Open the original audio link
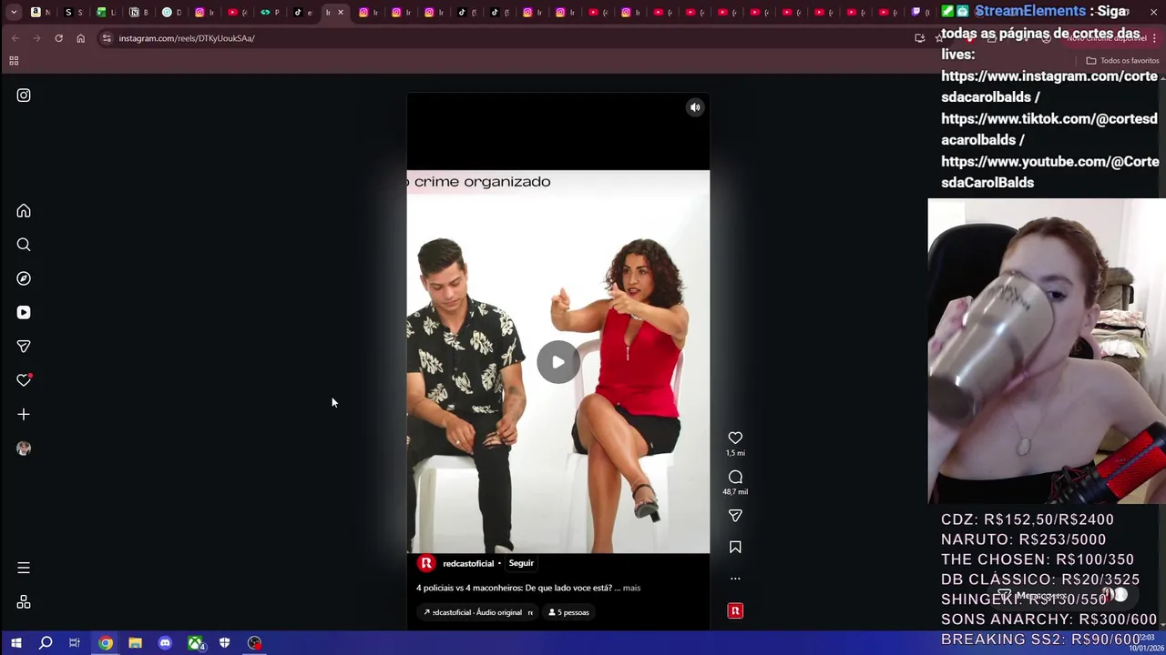The width and height of the screenshot is (1166, 655). (x=476, y=612)
